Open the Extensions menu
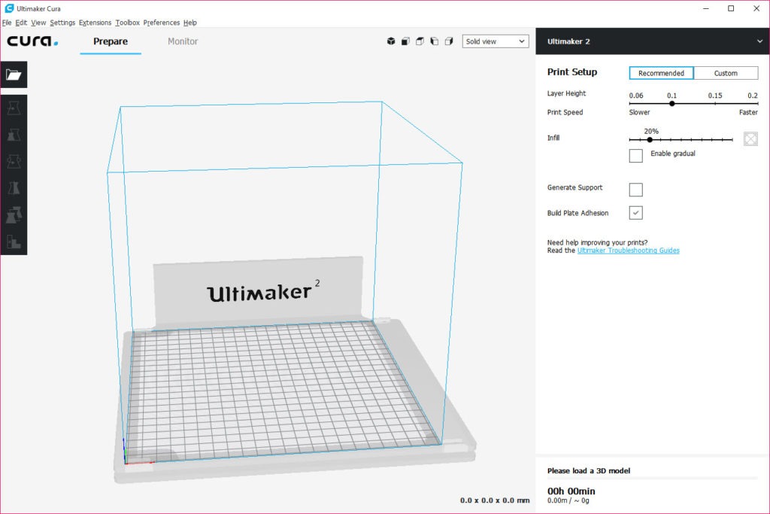770x514 pixels. click(x=95, y=23)
